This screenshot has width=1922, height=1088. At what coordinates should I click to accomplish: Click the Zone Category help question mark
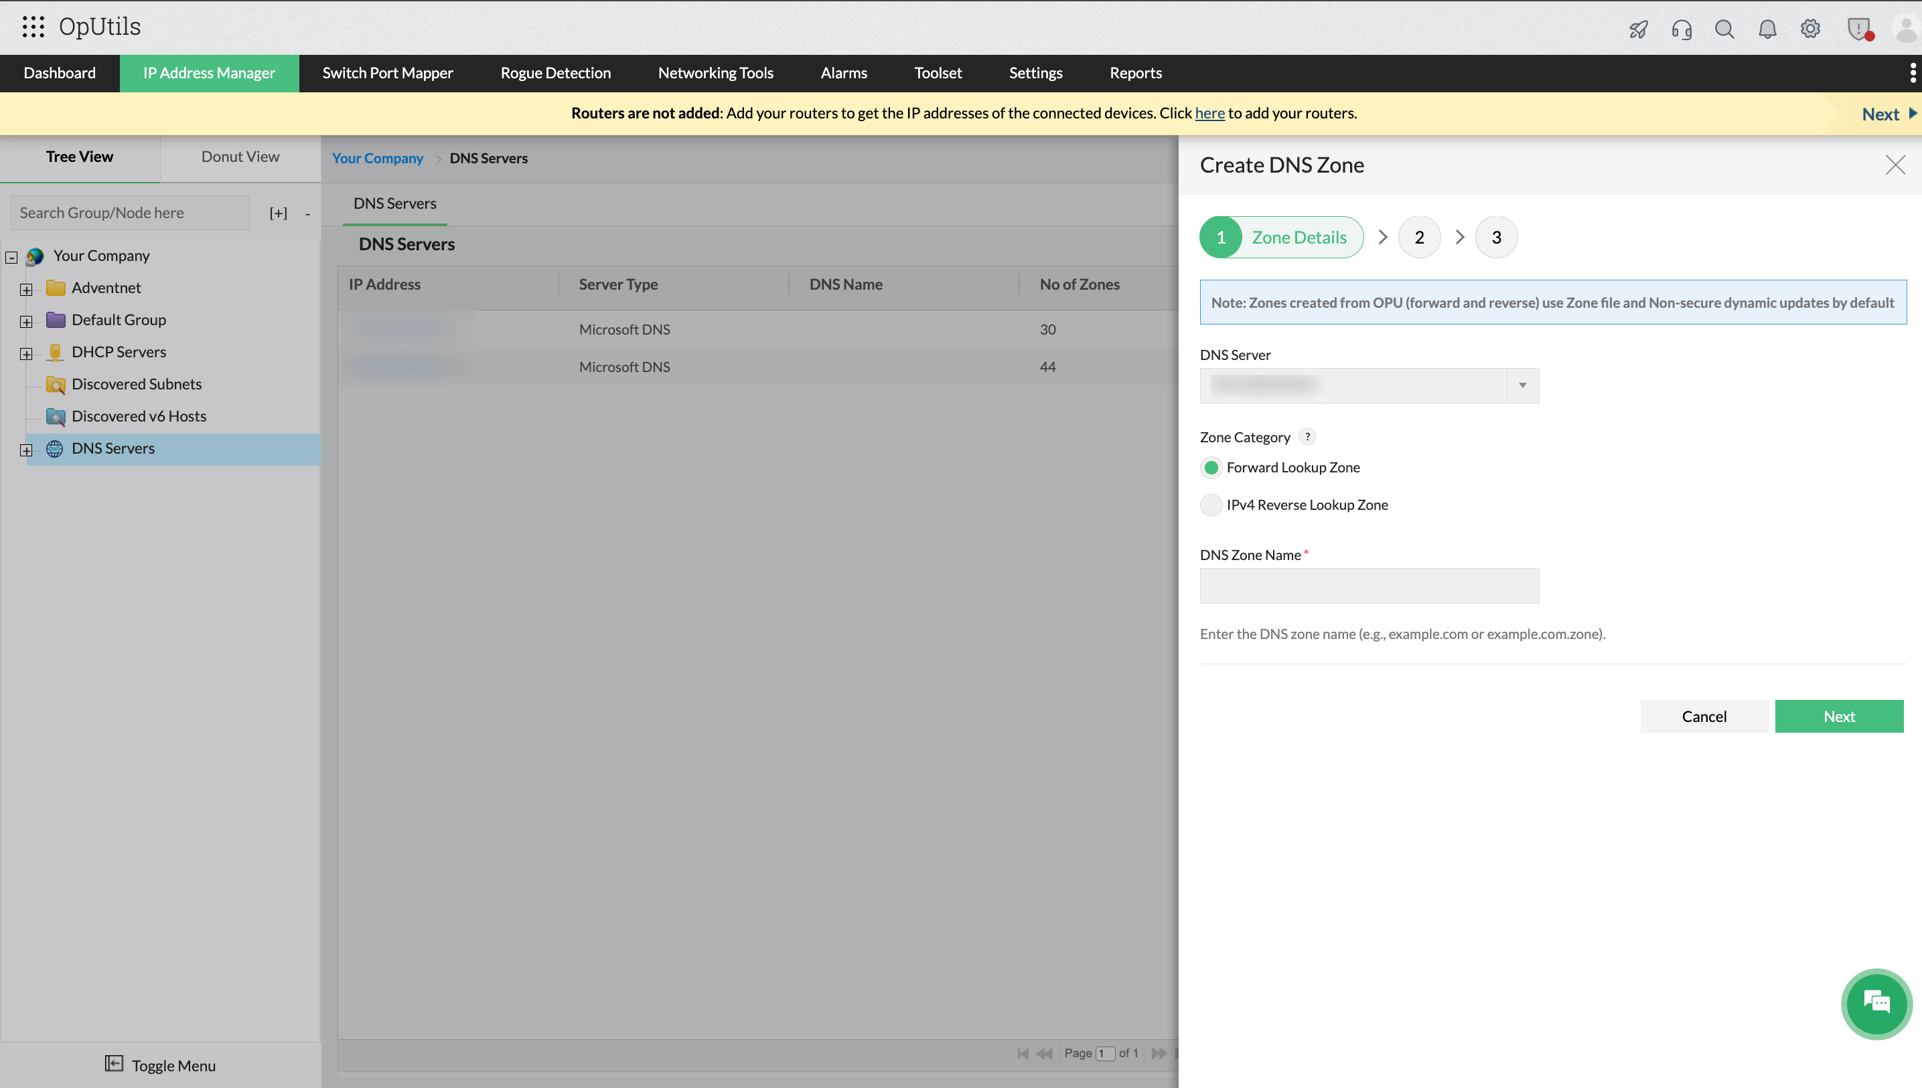point(1307,436)
